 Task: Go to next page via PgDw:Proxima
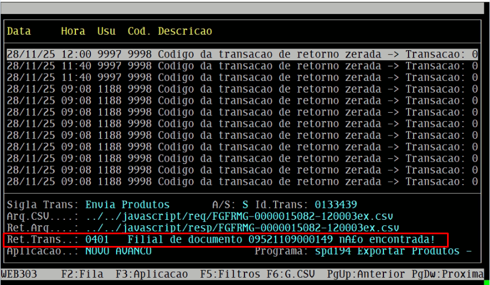point(448,274)
